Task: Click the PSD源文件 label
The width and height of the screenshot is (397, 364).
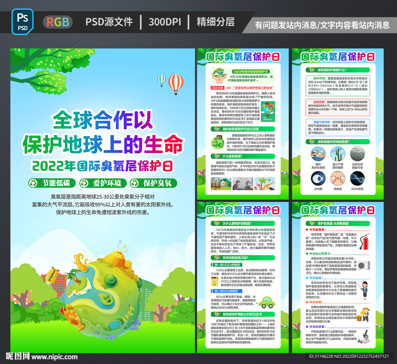Action: (x=109, y=22)
